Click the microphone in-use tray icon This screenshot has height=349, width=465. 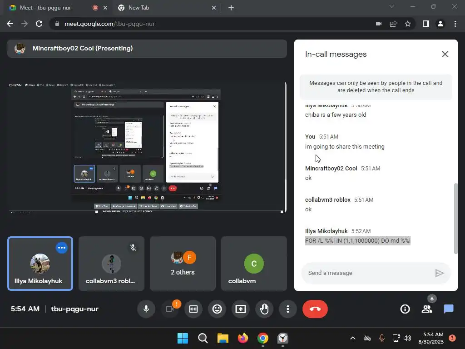click(x=382, y=338)
